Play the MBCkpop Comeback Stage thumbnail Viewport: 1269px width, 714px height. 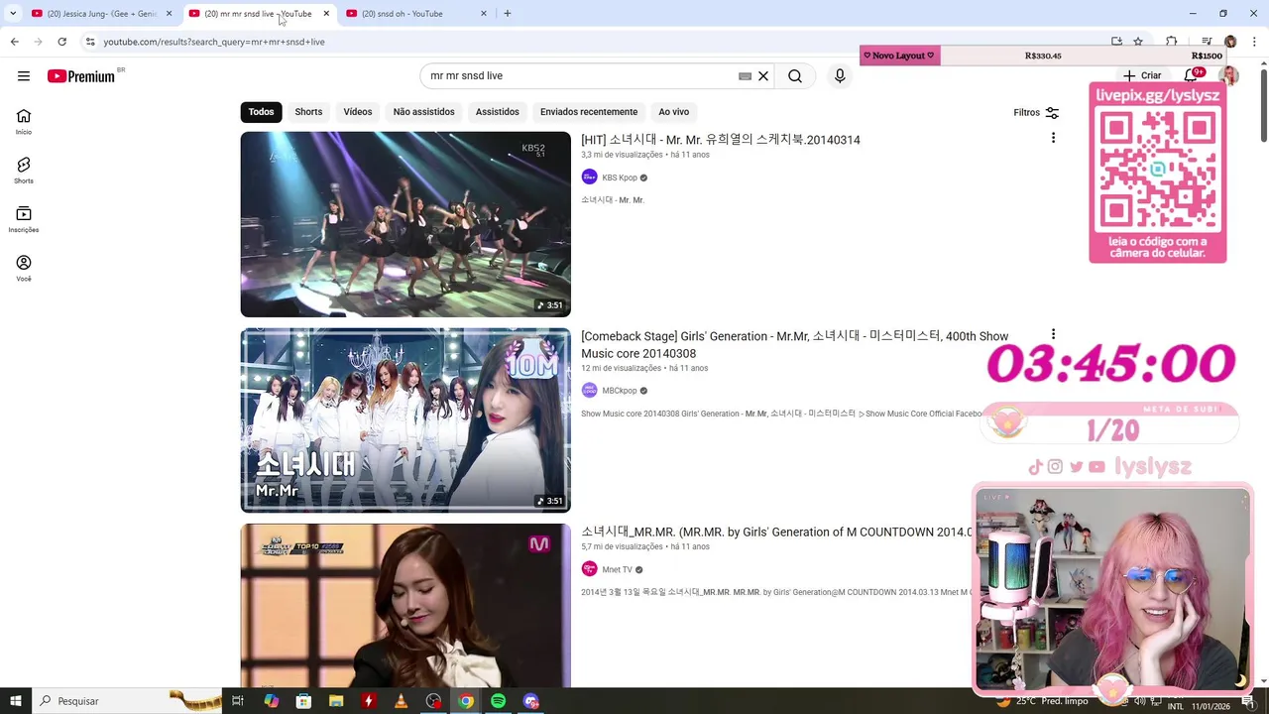(405, 420)
